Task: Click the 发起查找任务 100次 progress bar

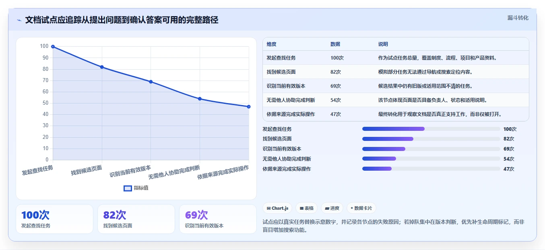Action: 431,129
